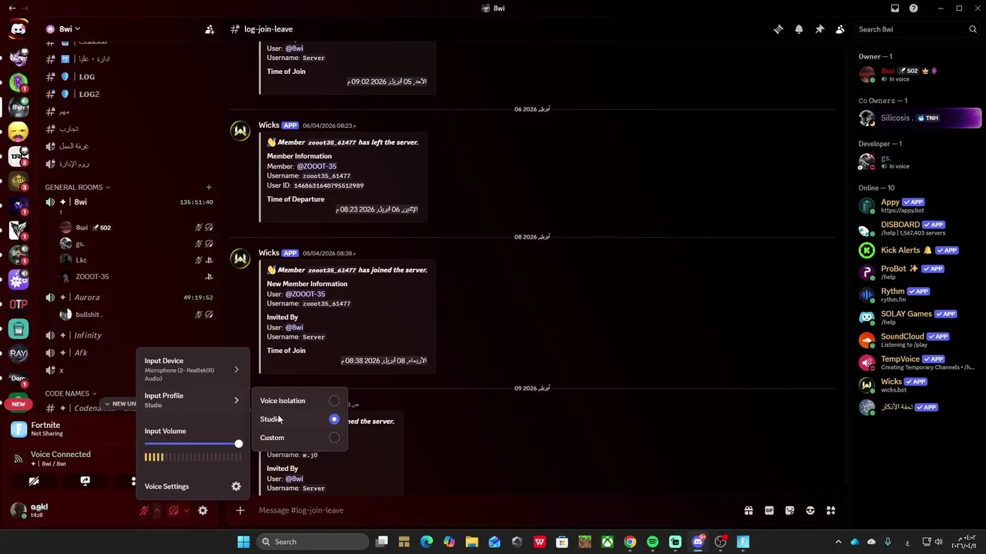The width and height of the screenshot is (986, 554).
Task: Show pinned messages
Action: point(820,29)
